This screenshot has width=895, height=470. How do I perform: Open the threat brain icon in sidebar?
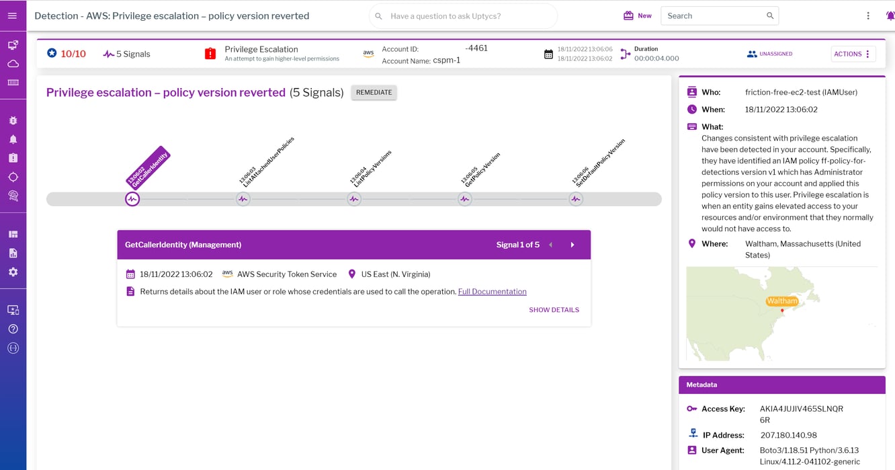point(13,196)
